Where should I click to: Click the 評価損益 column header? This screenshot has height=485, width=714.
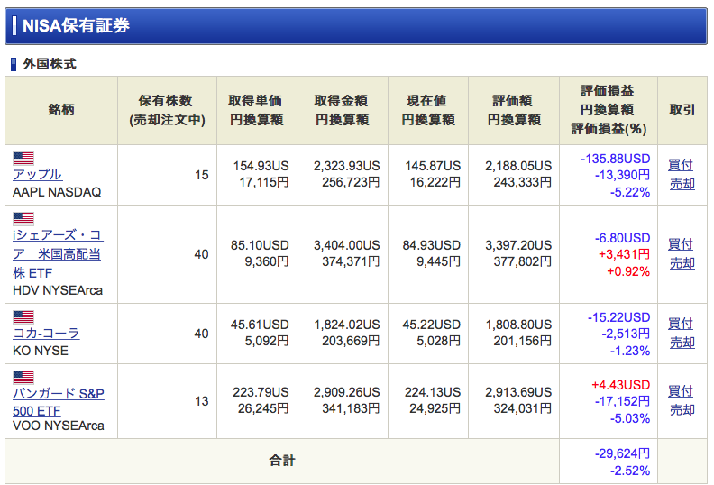(608, 91)
